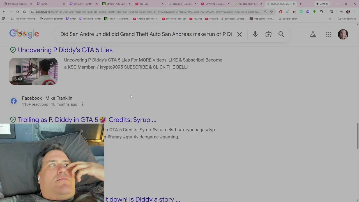Clear the search box with the X icon
The height and width of the screenshot is (202, 359).
(239, 34)
